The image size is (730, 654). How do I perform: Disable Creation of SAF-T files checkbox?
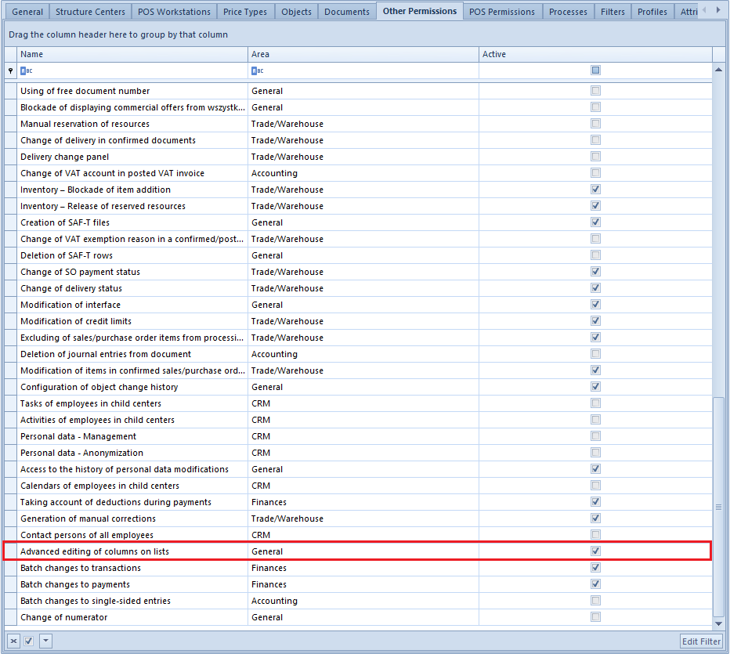pos(595,222)
